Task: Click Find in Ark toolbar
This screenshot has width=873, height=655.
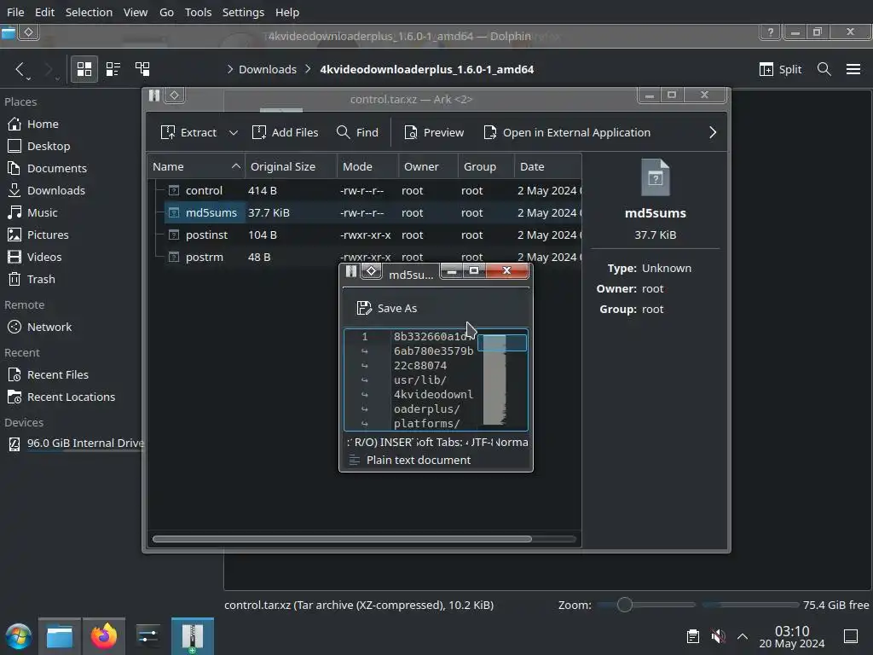Action: [357, 132]
